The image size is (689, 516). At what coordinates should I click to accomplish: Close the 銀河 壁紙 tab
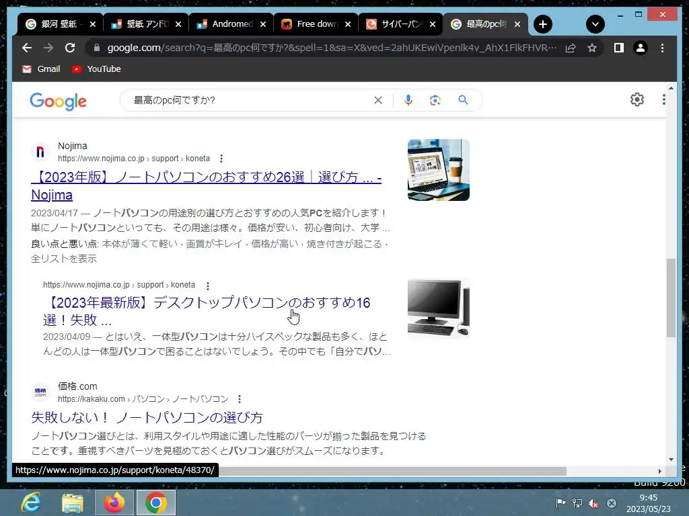93,24
